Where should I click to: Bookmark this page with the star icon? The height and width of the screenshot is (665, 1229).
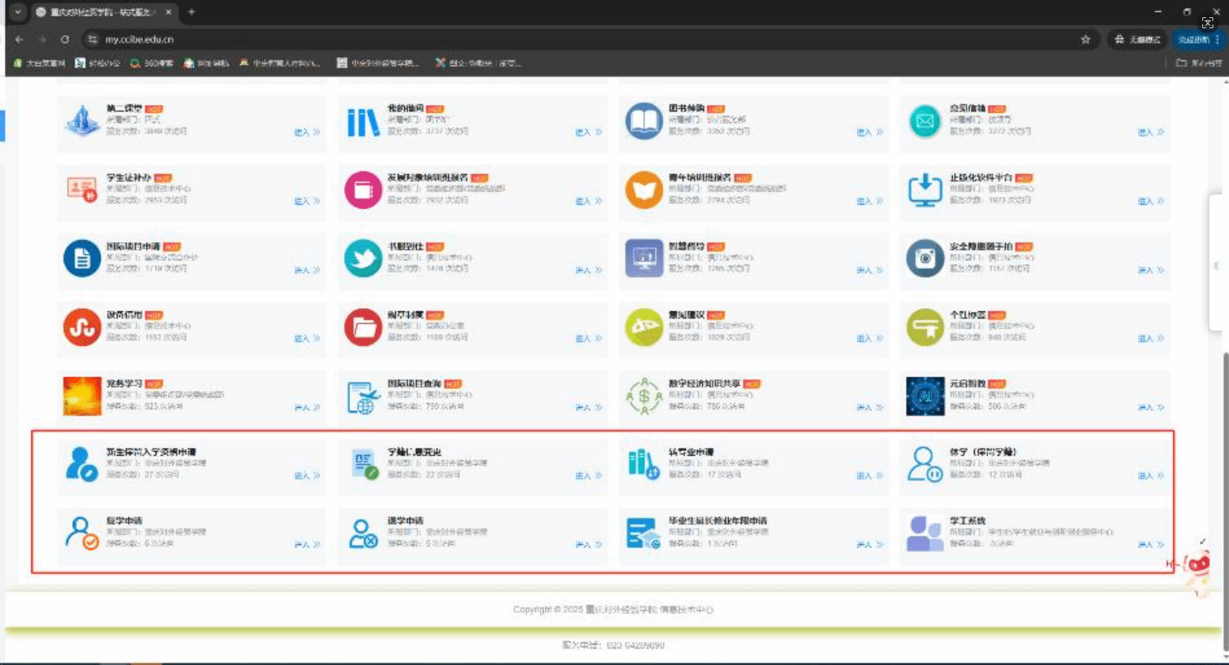click(1085, 39)
